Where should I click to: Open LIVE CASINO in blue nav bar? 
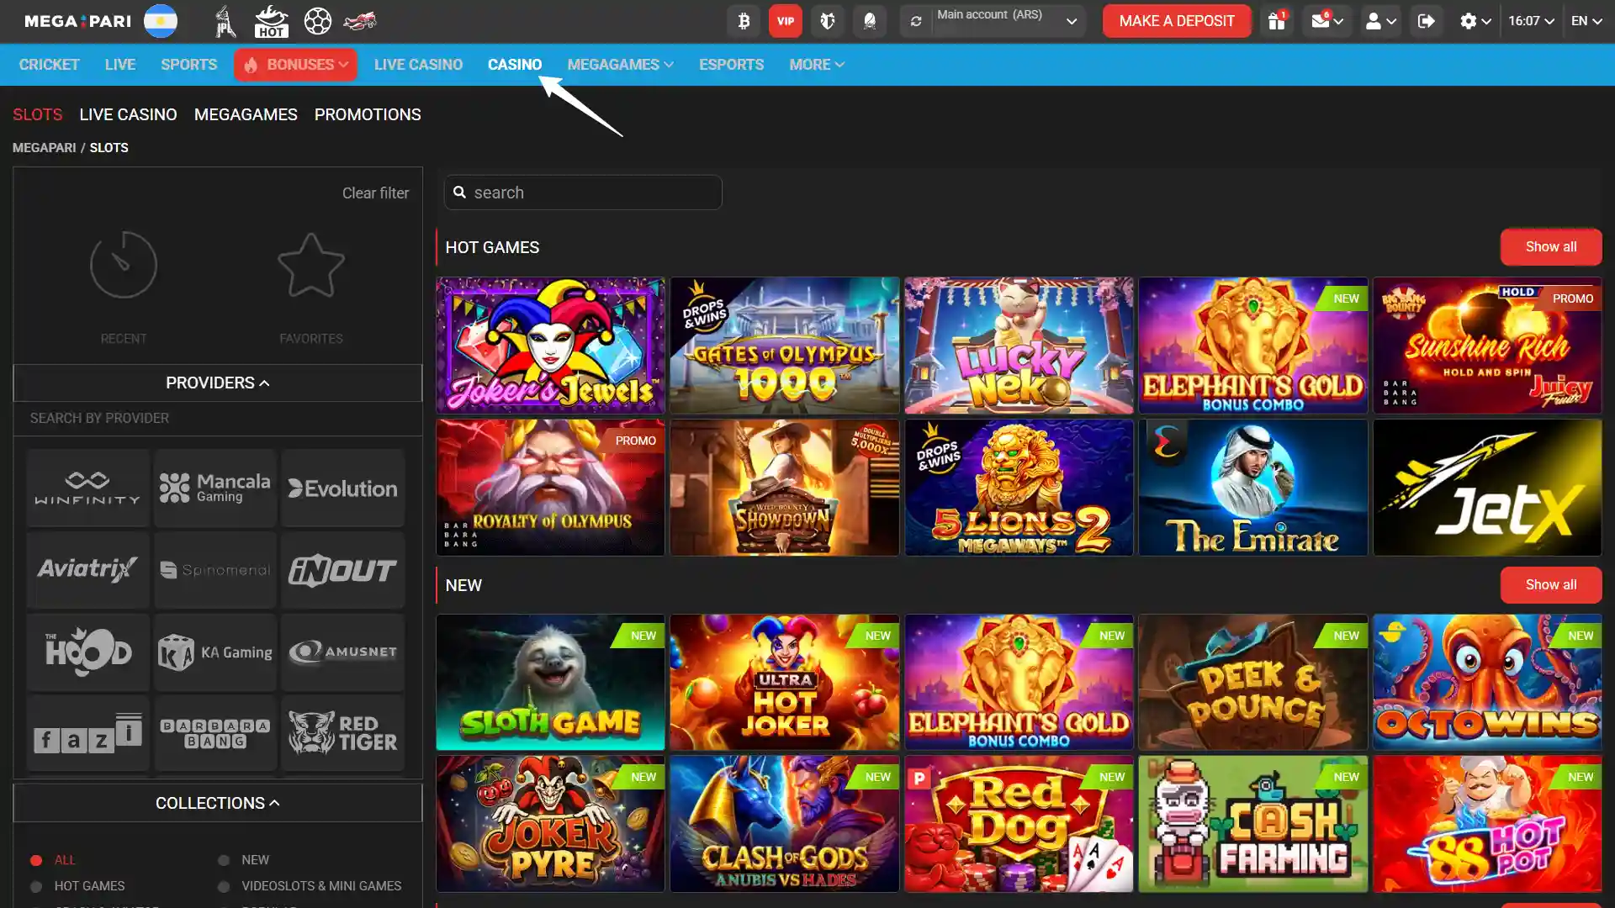click(x=418, y=65)
